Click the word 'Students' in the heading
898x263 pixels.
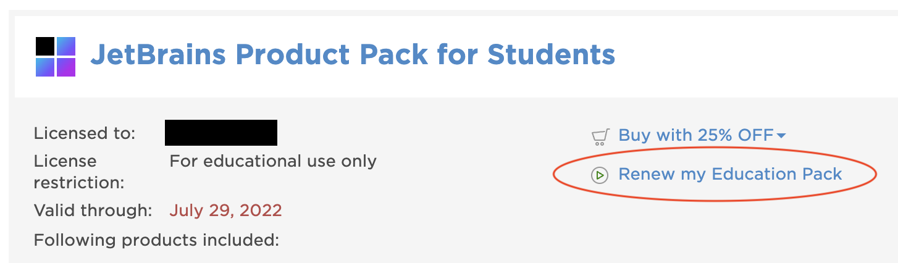point(552,54)
